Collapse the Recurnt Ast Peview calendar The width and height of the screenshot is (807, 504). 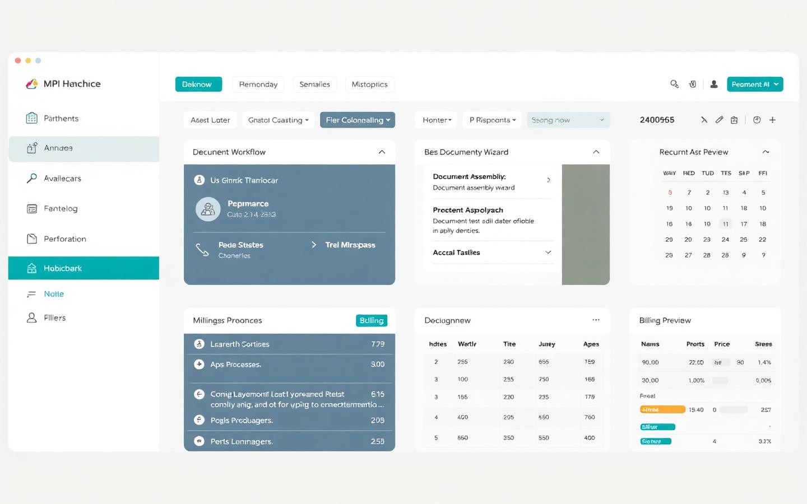pyautogui.click(x=766, y=152)
